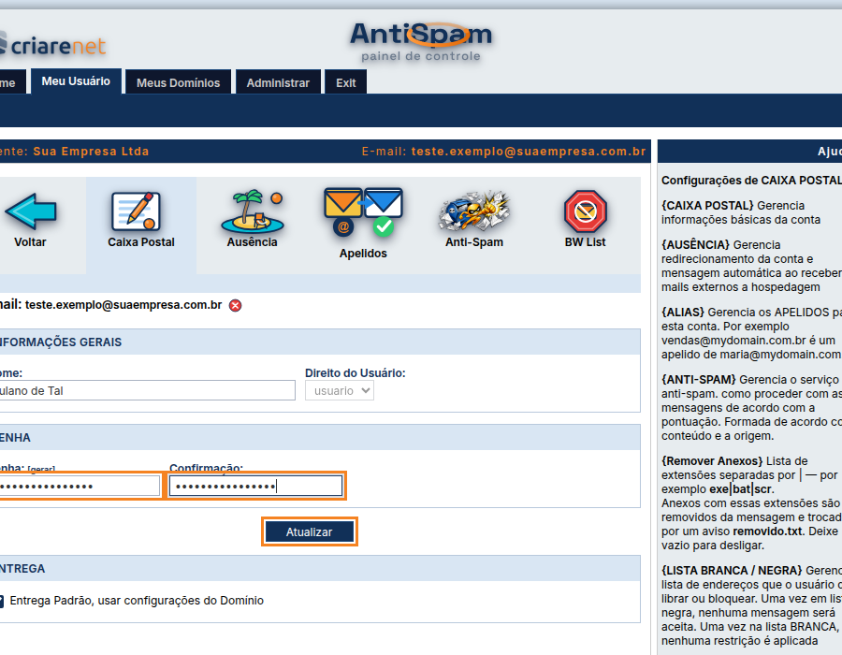Click the Sua Empresa Ltda client name

tap(91, 152)
